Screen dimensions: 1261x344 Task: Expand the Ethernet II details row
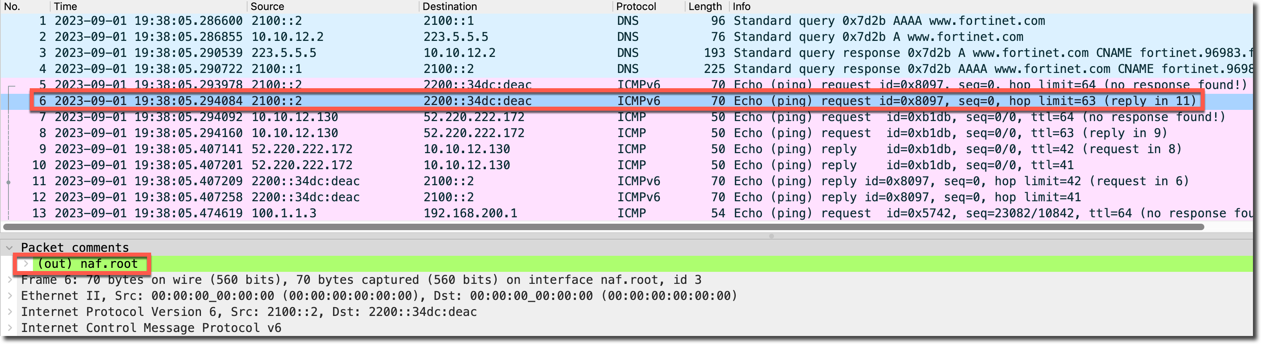(9, 296)
